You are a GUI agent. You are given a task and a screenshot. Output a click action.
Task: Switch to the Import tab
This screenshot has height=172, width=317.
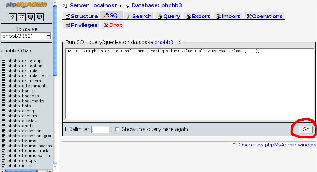(x=228, y=16)
